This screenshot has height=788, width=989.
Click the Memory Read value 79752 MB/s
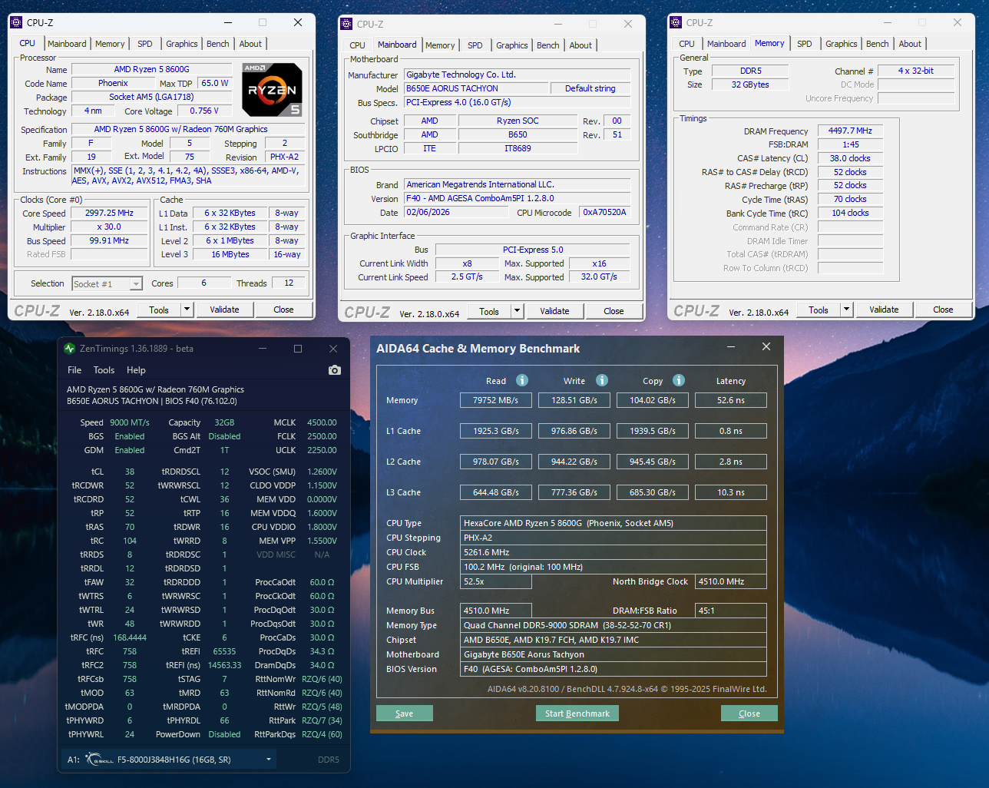pos(496,400)
